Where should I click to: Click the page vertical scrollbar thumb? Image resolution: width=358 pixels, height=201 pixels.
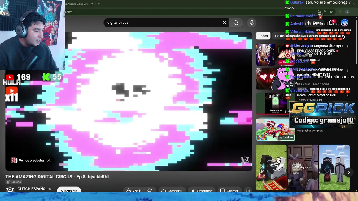[356, 42]
